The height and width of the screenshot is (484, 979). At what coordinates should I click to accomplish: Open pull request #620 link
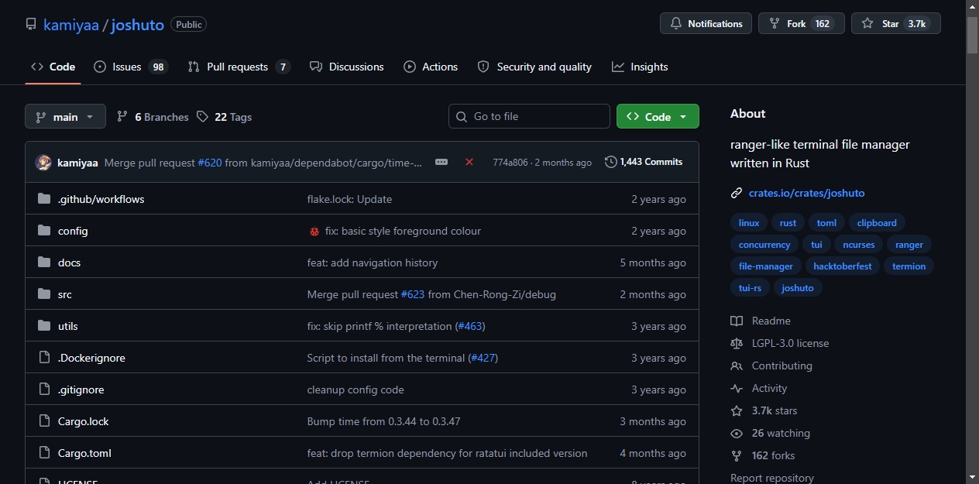(210, 163)
